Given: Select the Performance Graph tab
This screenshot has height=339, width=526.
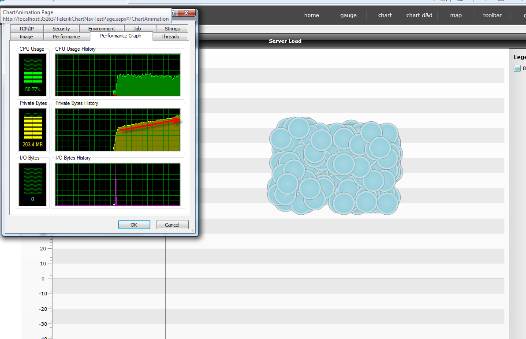Looking at the screenshot, I should point(121,36).
